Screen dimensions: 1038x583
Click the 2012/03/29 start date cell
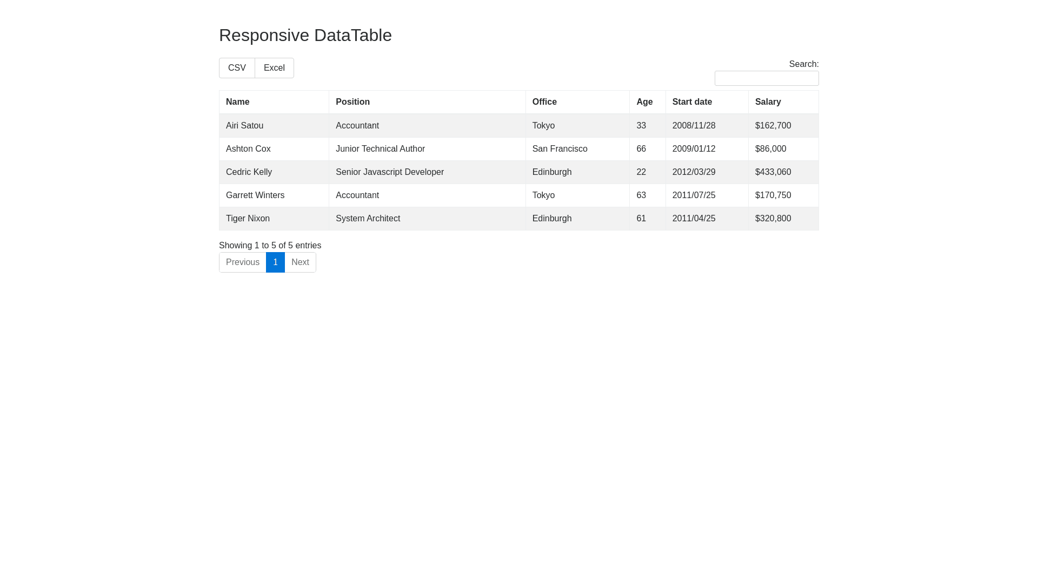pos(694,172)
